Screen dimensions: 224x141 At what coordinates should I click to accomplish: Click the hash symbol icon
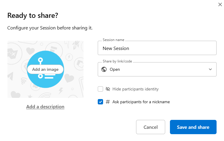point(108,102)
